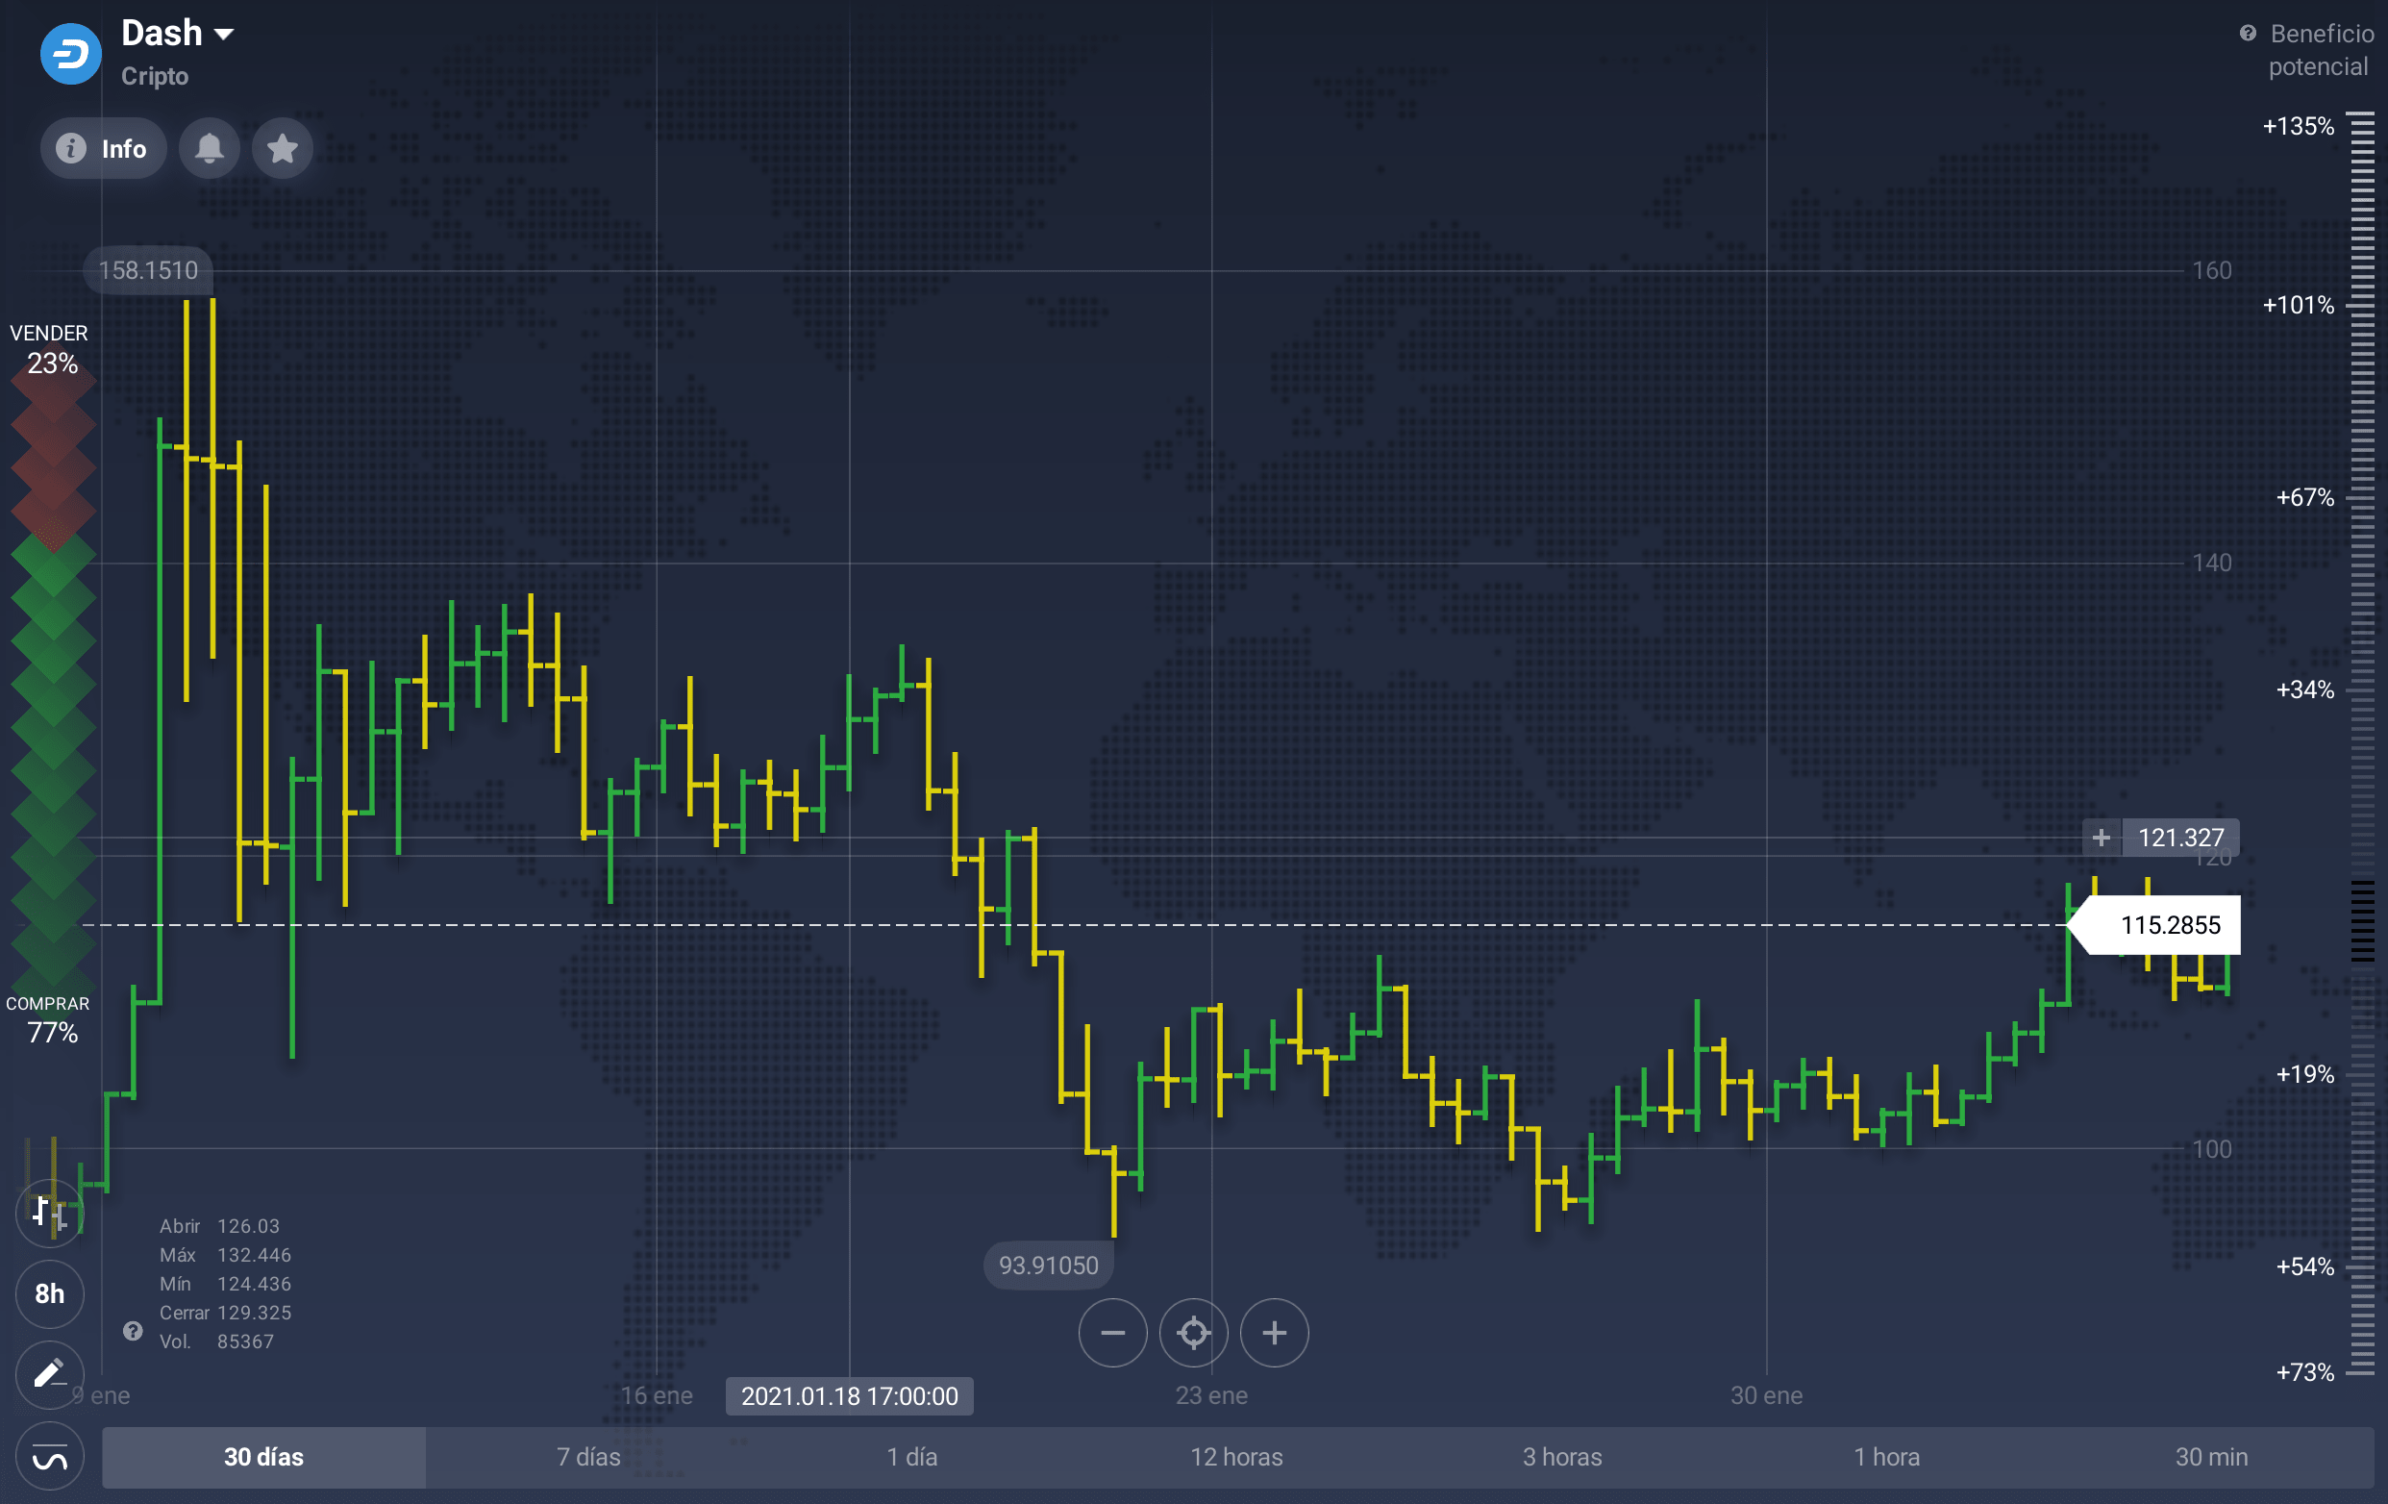This screenshot has height=1504, width=2388.
Task: Click the +135% potential profit level
Action: coord(2298,127)
